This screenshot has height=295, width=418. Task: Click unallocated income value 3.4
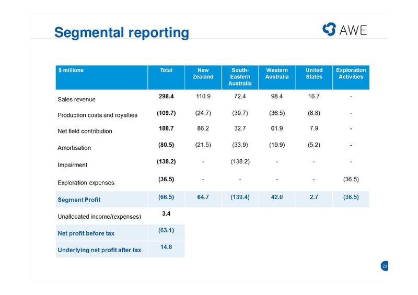(x=166, y=214)
